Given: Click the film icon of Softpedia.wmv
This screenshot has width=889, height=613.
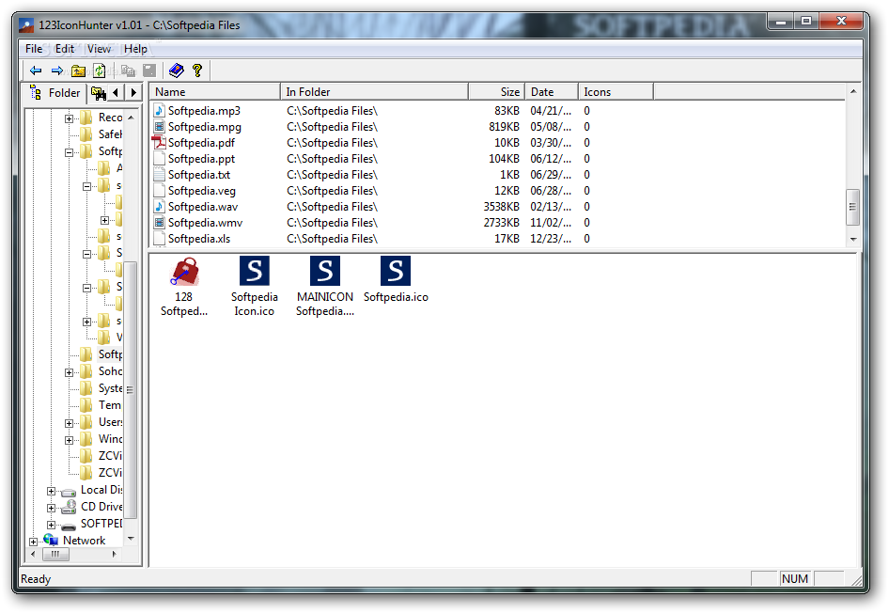Looking at the screenshot, I should click(x=160, y=222).
